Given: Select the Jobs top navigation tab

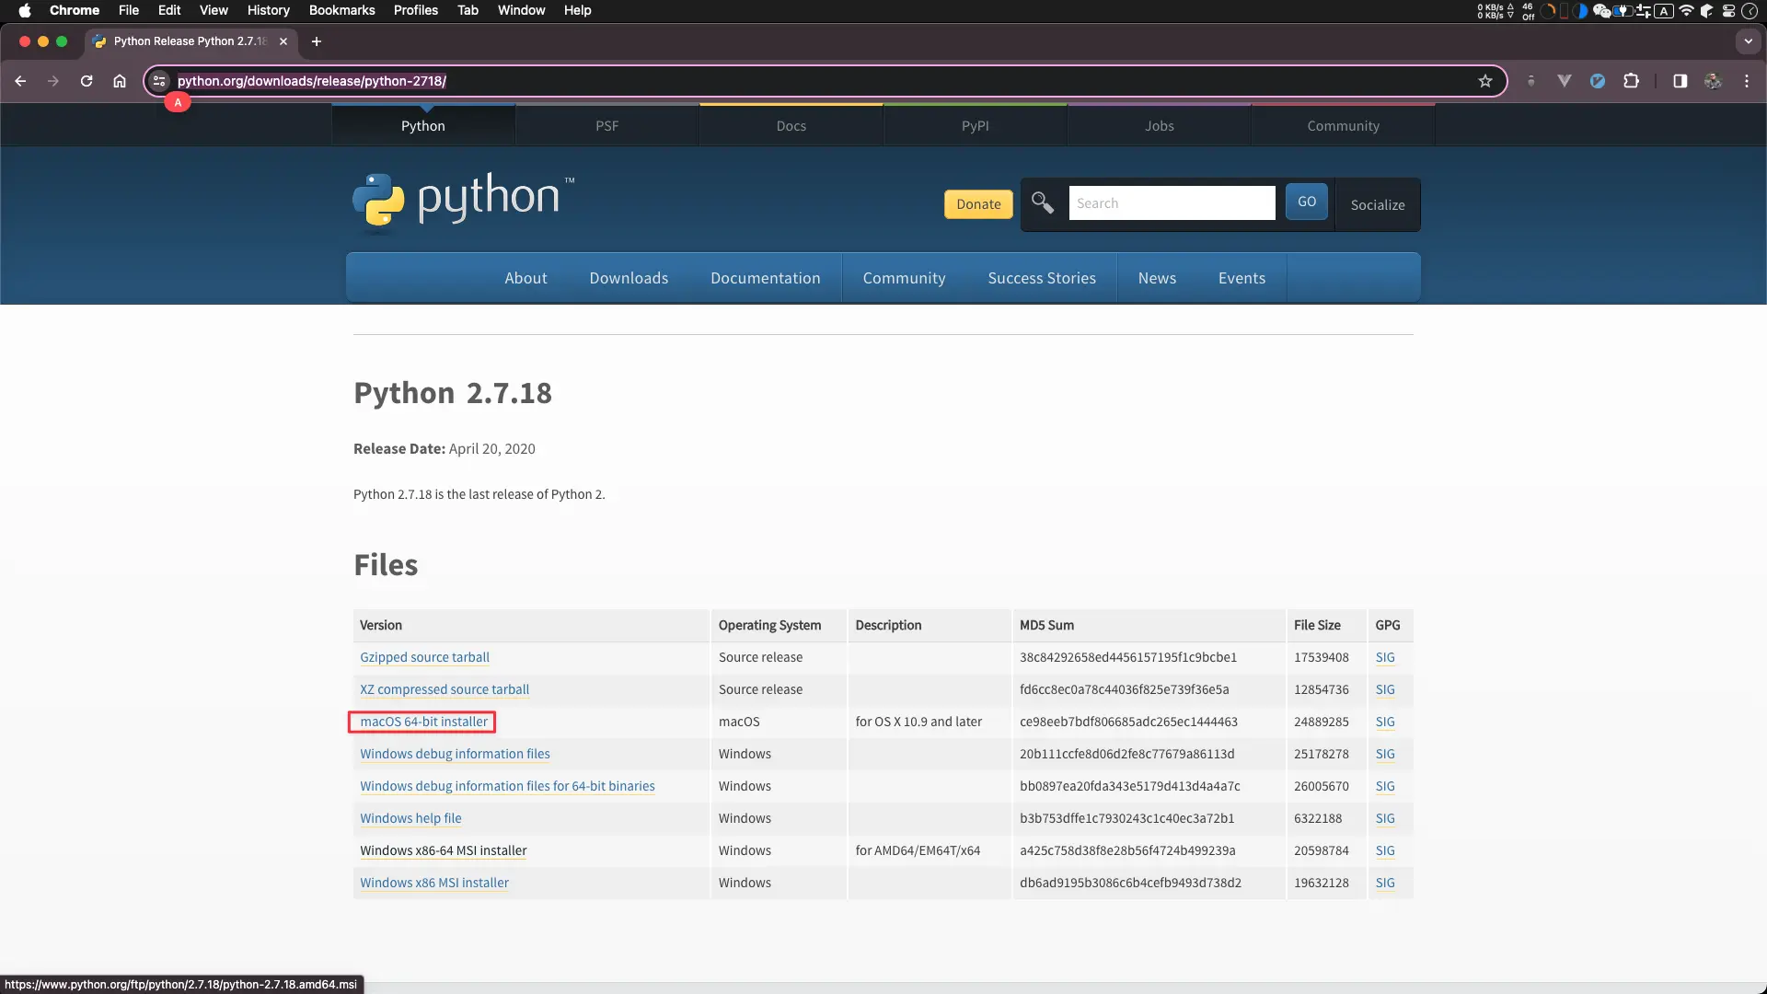Looking at the screenshot, I should 1160,126.
